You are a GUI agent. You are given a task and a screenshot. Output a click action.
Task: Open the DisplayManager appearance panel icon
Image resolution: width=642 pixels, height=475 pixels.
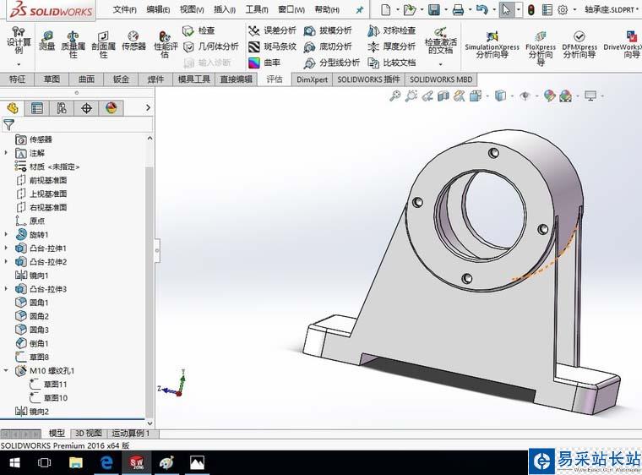click(111, 108)
